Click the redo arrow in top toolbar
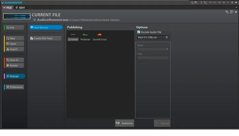The image size is (239, 136). click(x=214, y=3)
